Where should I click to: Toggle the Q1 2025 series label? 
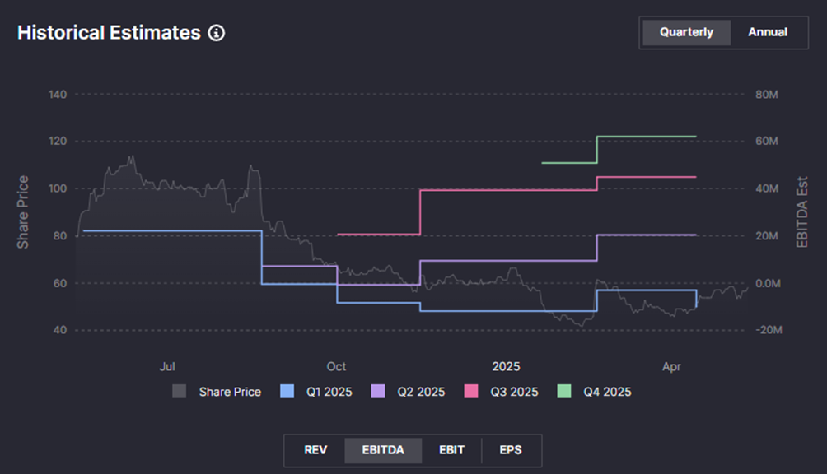click(327, 392)
